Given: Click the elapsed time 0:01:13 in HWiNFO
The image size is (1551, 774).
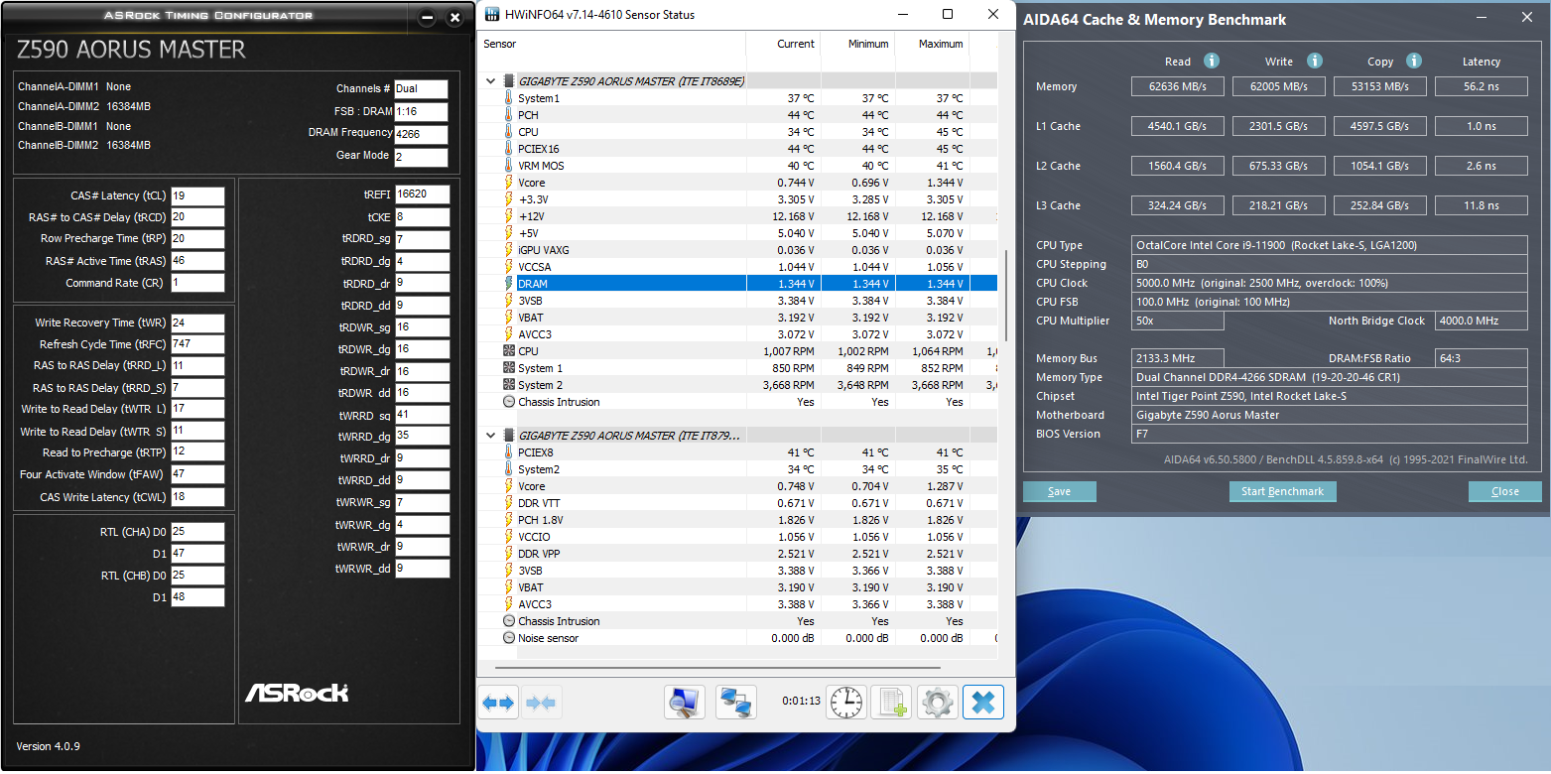Looking at the screenshot, I should 801,701.
